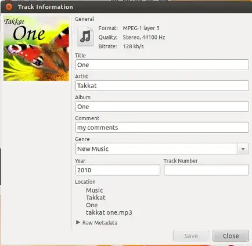This screenshot has height=246, width=252.
Task: Click the Title field containing One
Action: pos(162,65)
